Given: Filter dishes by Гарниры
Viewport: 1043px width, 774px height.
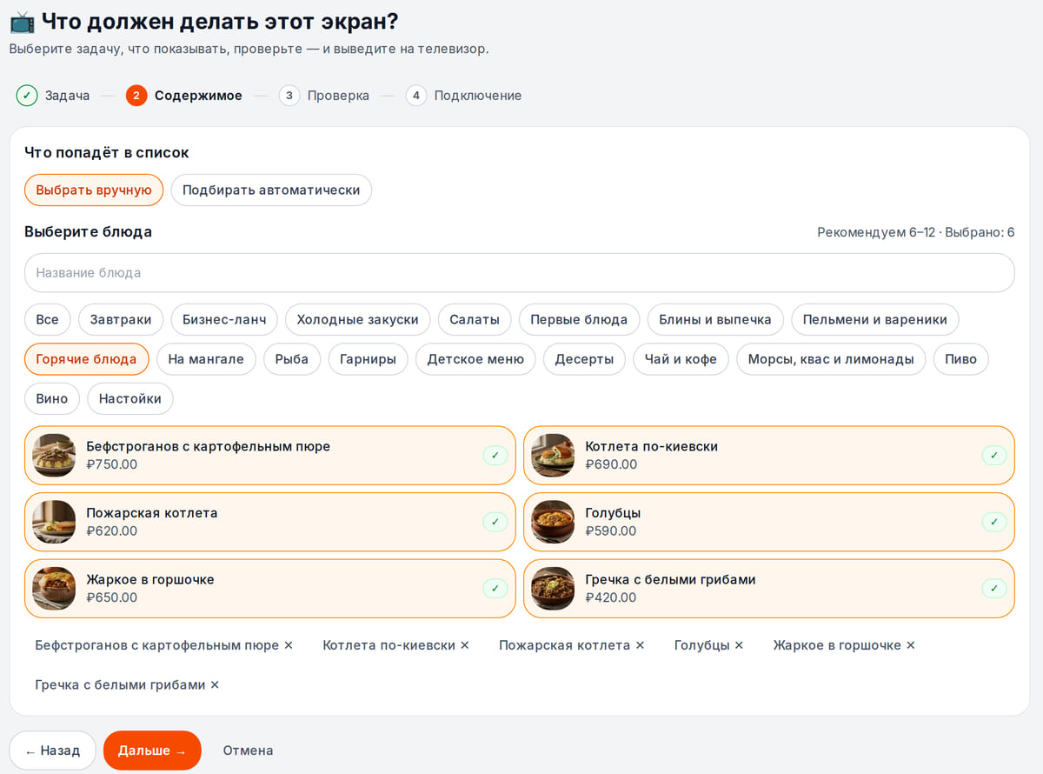Looking at the screenshot, I should (368, 359).
